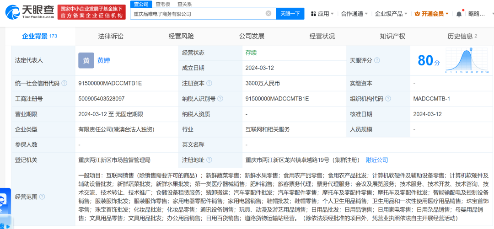Switch to the 知识产权 tab
Image resolution: width=494 pixels, height=229 pixels.
tap(392, 36)
